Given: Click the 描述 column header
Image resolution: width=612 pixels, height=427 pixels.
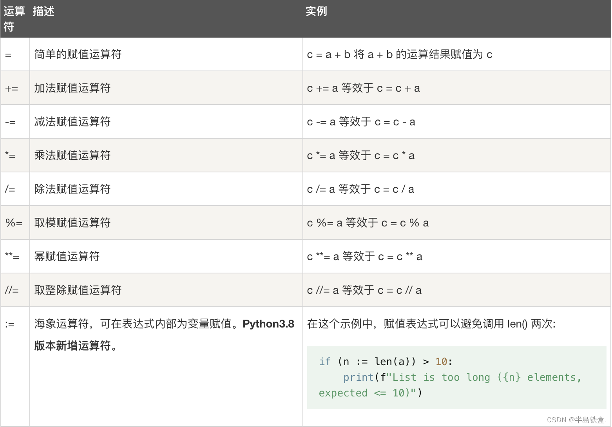Looking at the screenshot, I should point(44,11).
